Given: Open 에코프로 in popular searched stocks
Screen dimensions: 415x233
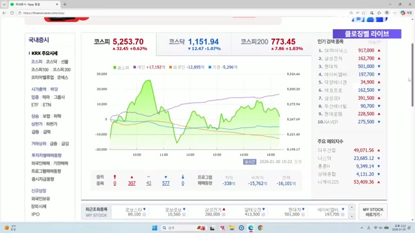Looking at the screenshot, I should [333, 90].
